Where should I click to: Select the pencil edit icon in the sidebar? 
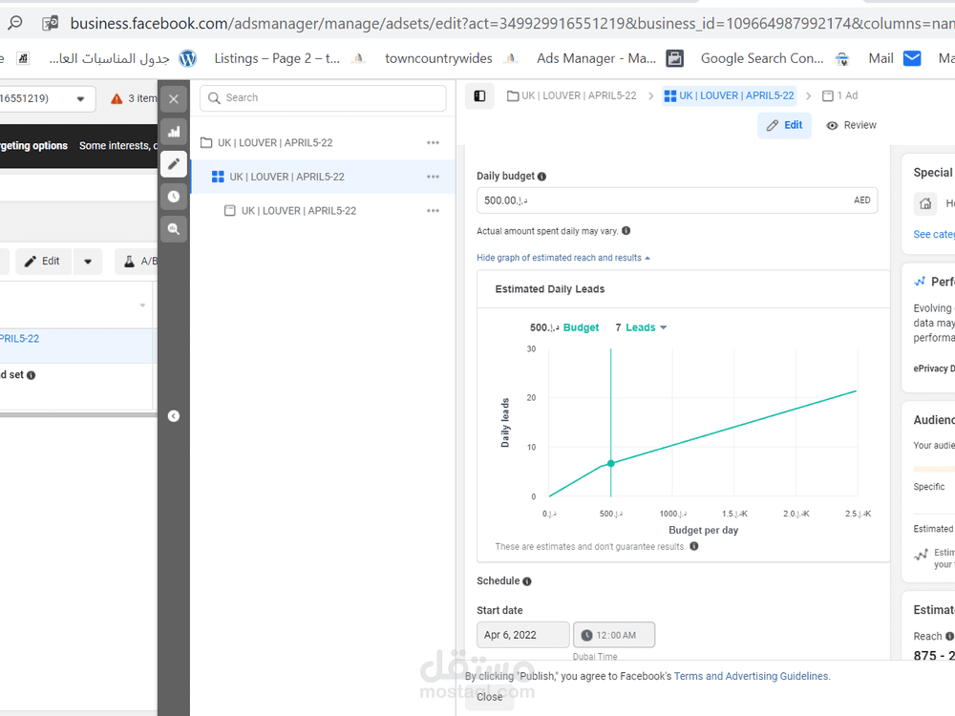pos(174,164)
